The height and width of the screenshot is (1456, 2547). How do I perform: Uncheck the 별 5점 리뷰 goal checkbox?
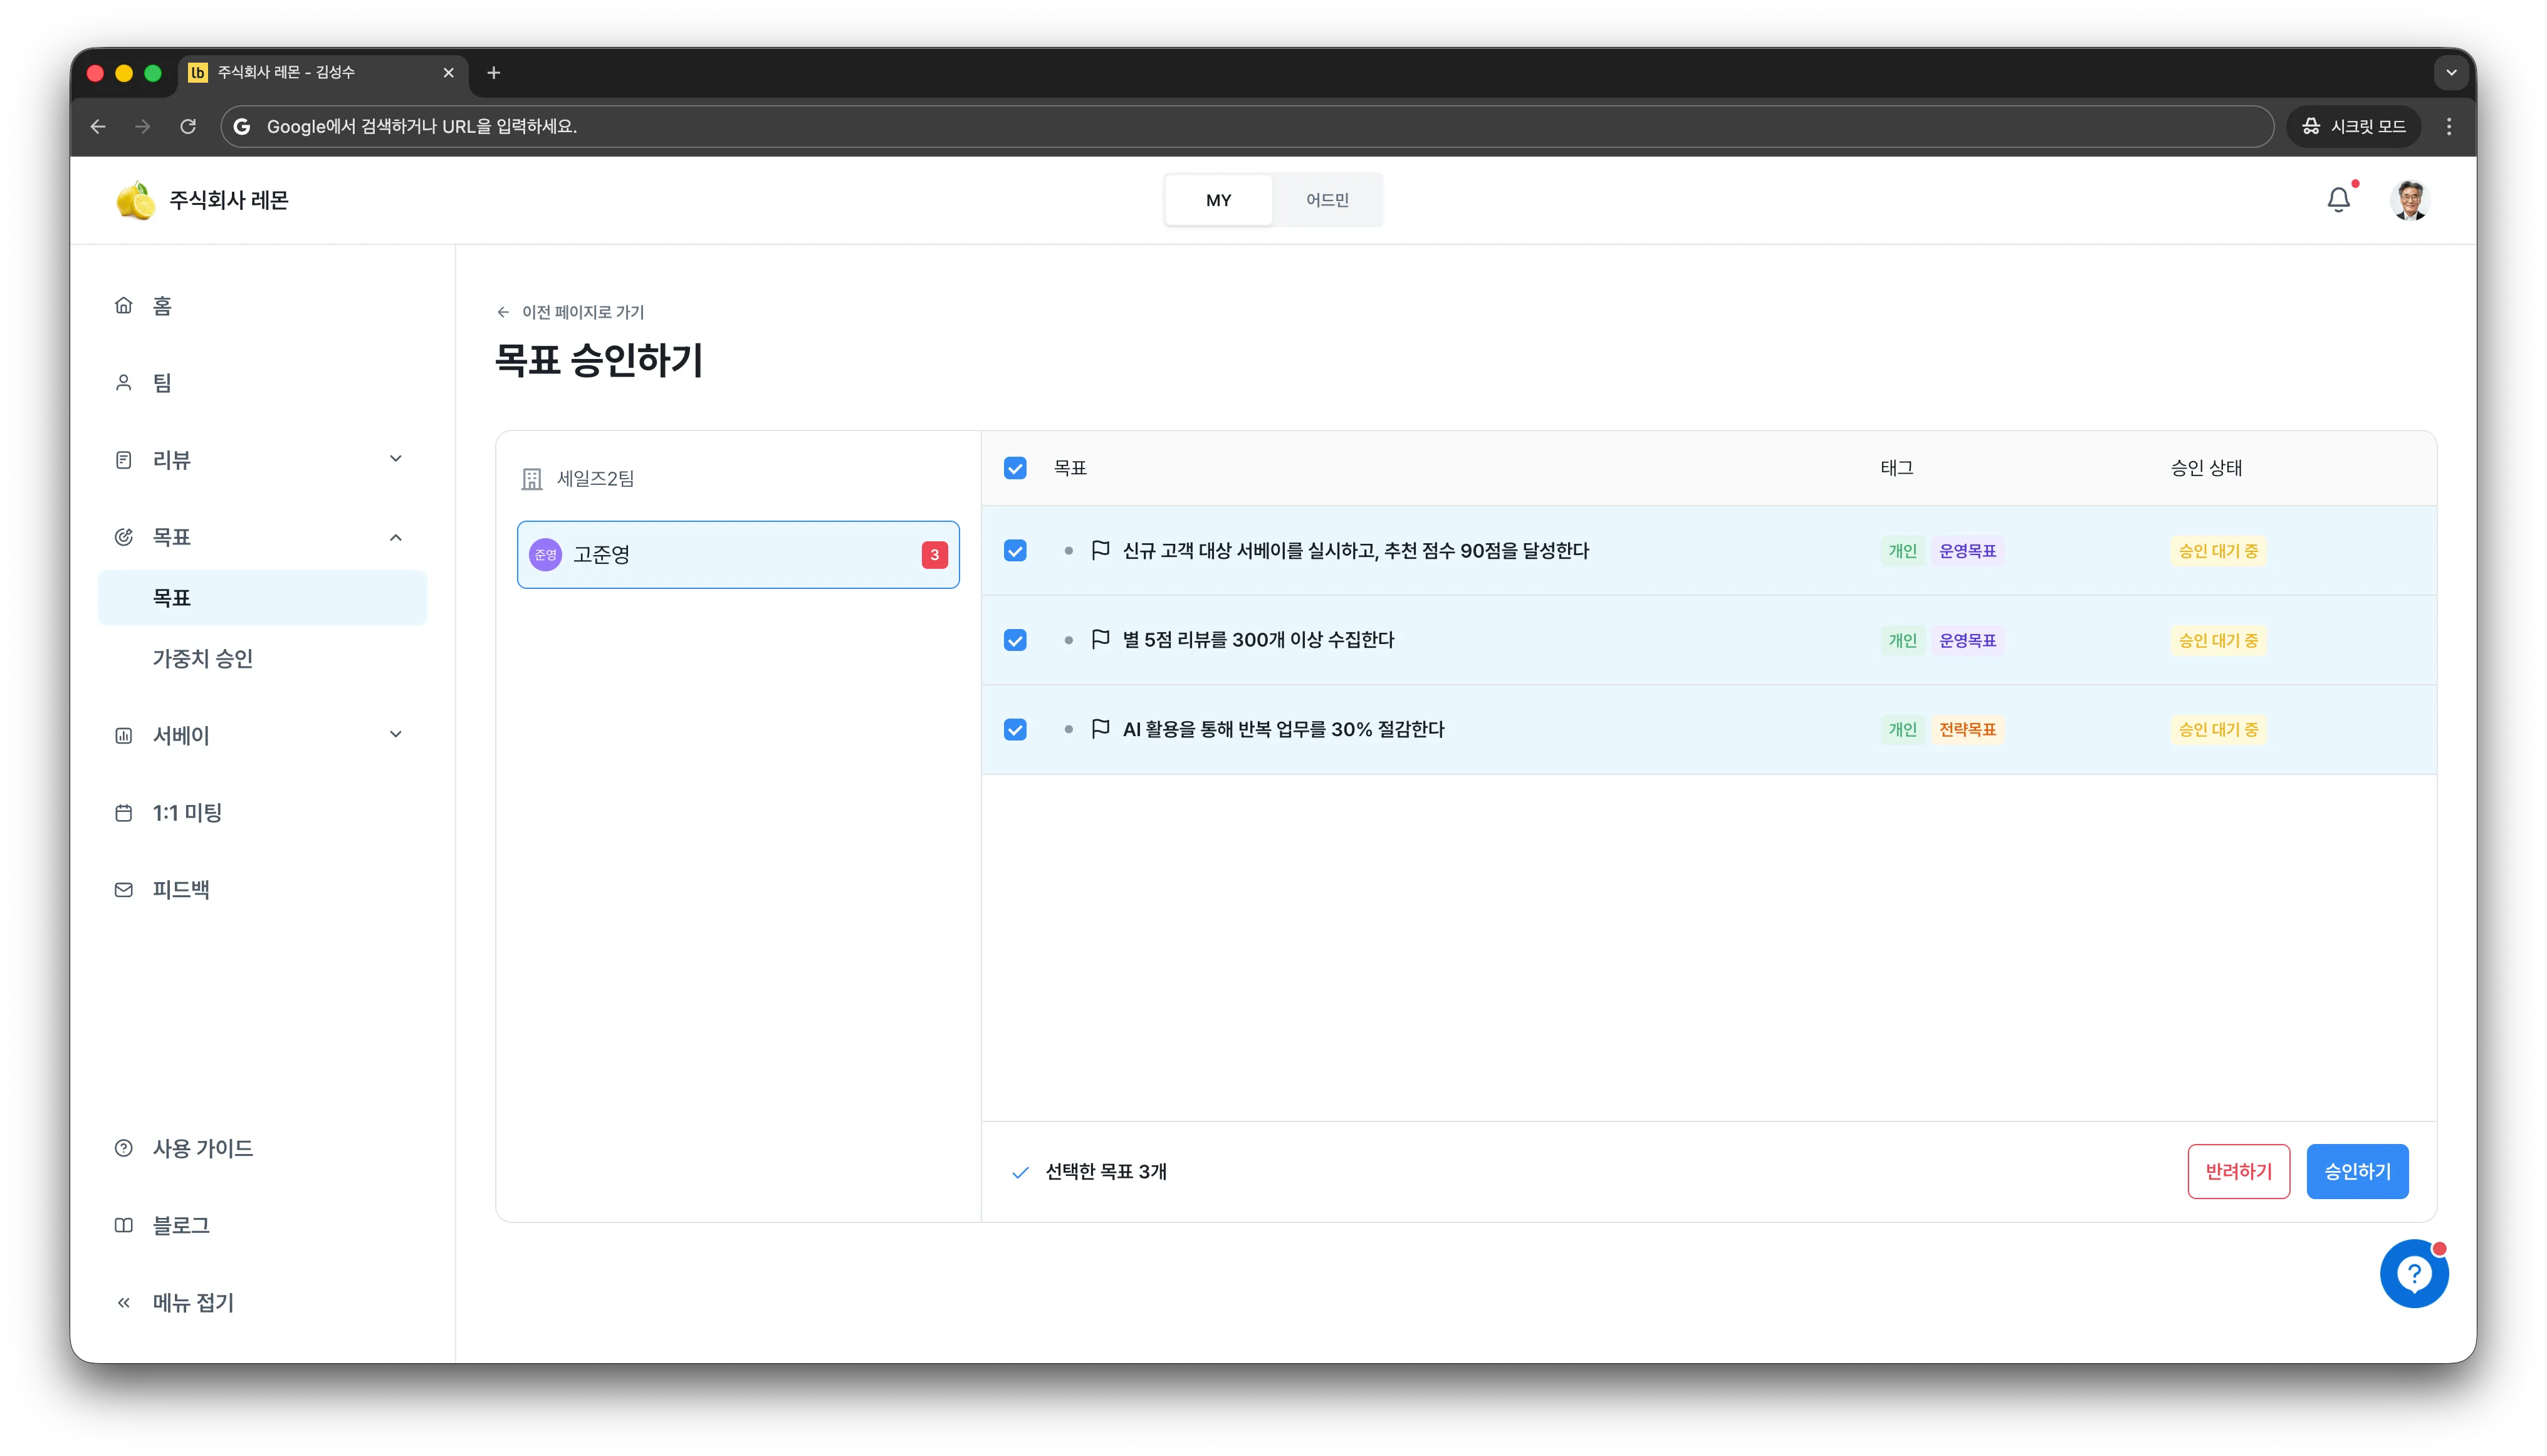[x=1015, y=640]
